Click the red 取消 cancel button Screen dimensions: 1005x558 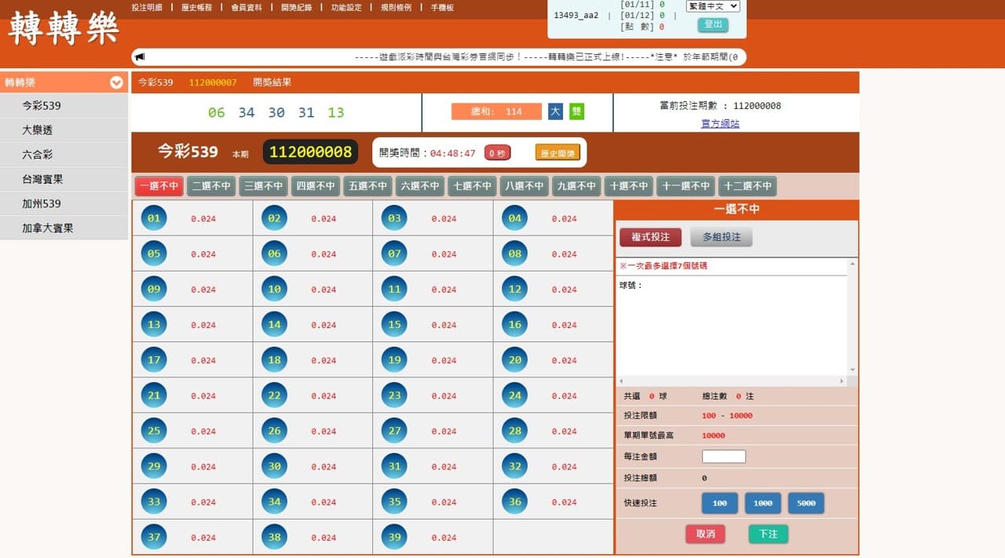(705, 534)
